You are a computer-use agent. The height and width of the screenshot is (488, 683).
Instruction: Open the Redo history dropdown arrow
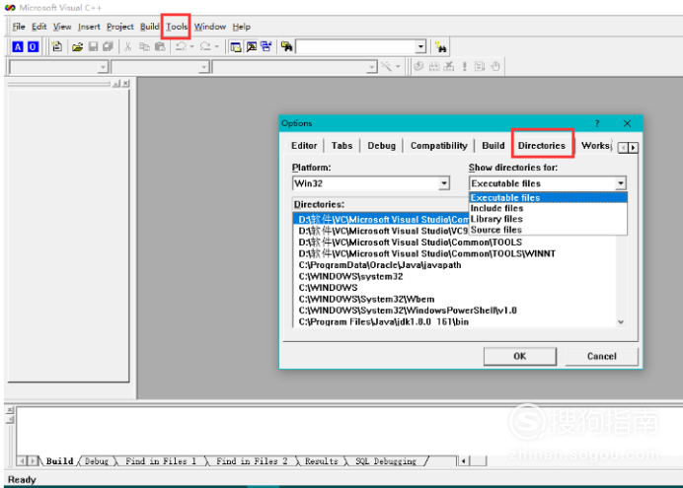click(216, 46)
